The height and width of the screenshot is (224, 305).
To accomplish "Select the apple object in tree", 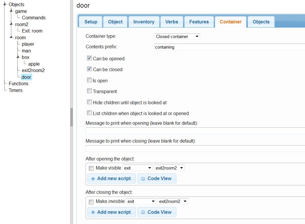I will click(x=34, y=64).
